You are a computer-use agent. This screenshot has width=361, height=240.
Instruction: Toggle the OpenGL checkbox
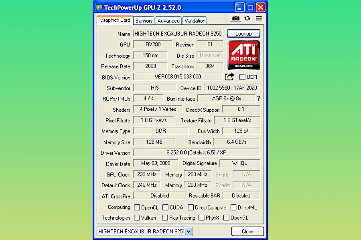tap(226, 218)
